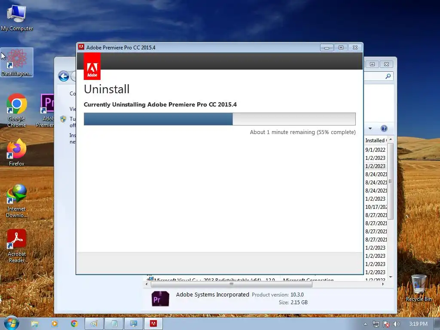Click the horizontal scrollbar right arrow
Image resolution: width=440 pixels, height=330 pixels.
click(383, 284)
